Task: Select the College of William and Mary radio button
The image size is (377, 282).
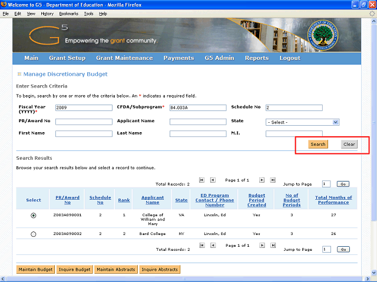Action: pyautogui.click(x=33, y=216)
